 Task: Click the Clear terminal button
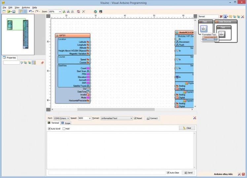[x=187, y=128]
